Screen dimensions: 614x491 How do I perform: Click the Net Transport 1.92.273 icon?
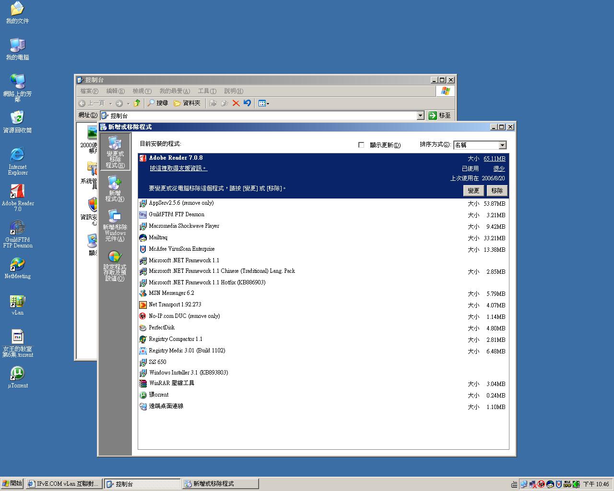pyautogui.click(x=142, y=305)
